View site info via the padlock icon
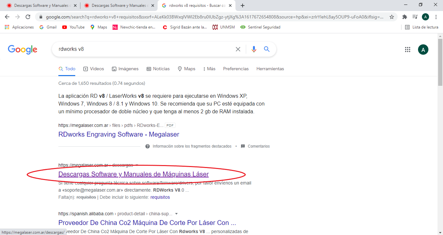Viewport: 443px width, 235px height. [41, 17]
